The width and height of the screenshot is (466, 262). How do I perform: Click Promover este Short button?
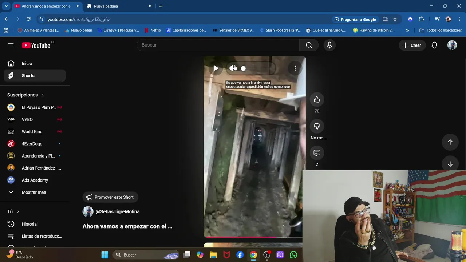110,197
